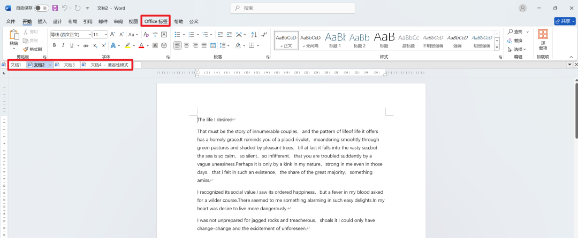Switch to the 文档3 document tab
Image resolution: width=578 pixels, height=238 pixels.
pos(67,65)
